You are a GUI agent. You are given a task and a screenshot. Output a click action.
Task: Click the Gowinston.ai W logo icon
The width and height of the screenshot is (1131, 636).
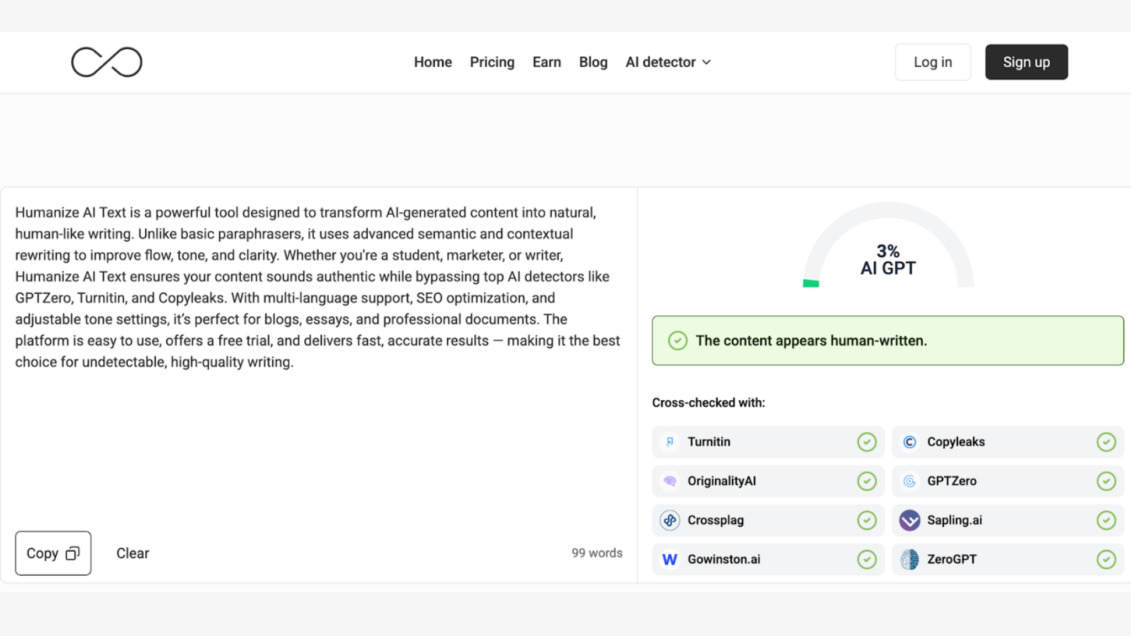tap(670, 559)
